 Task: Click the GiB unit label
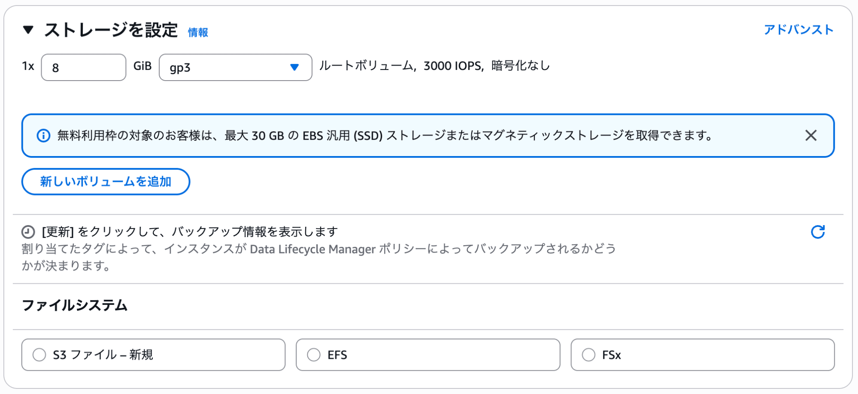(x=142, y=66)
